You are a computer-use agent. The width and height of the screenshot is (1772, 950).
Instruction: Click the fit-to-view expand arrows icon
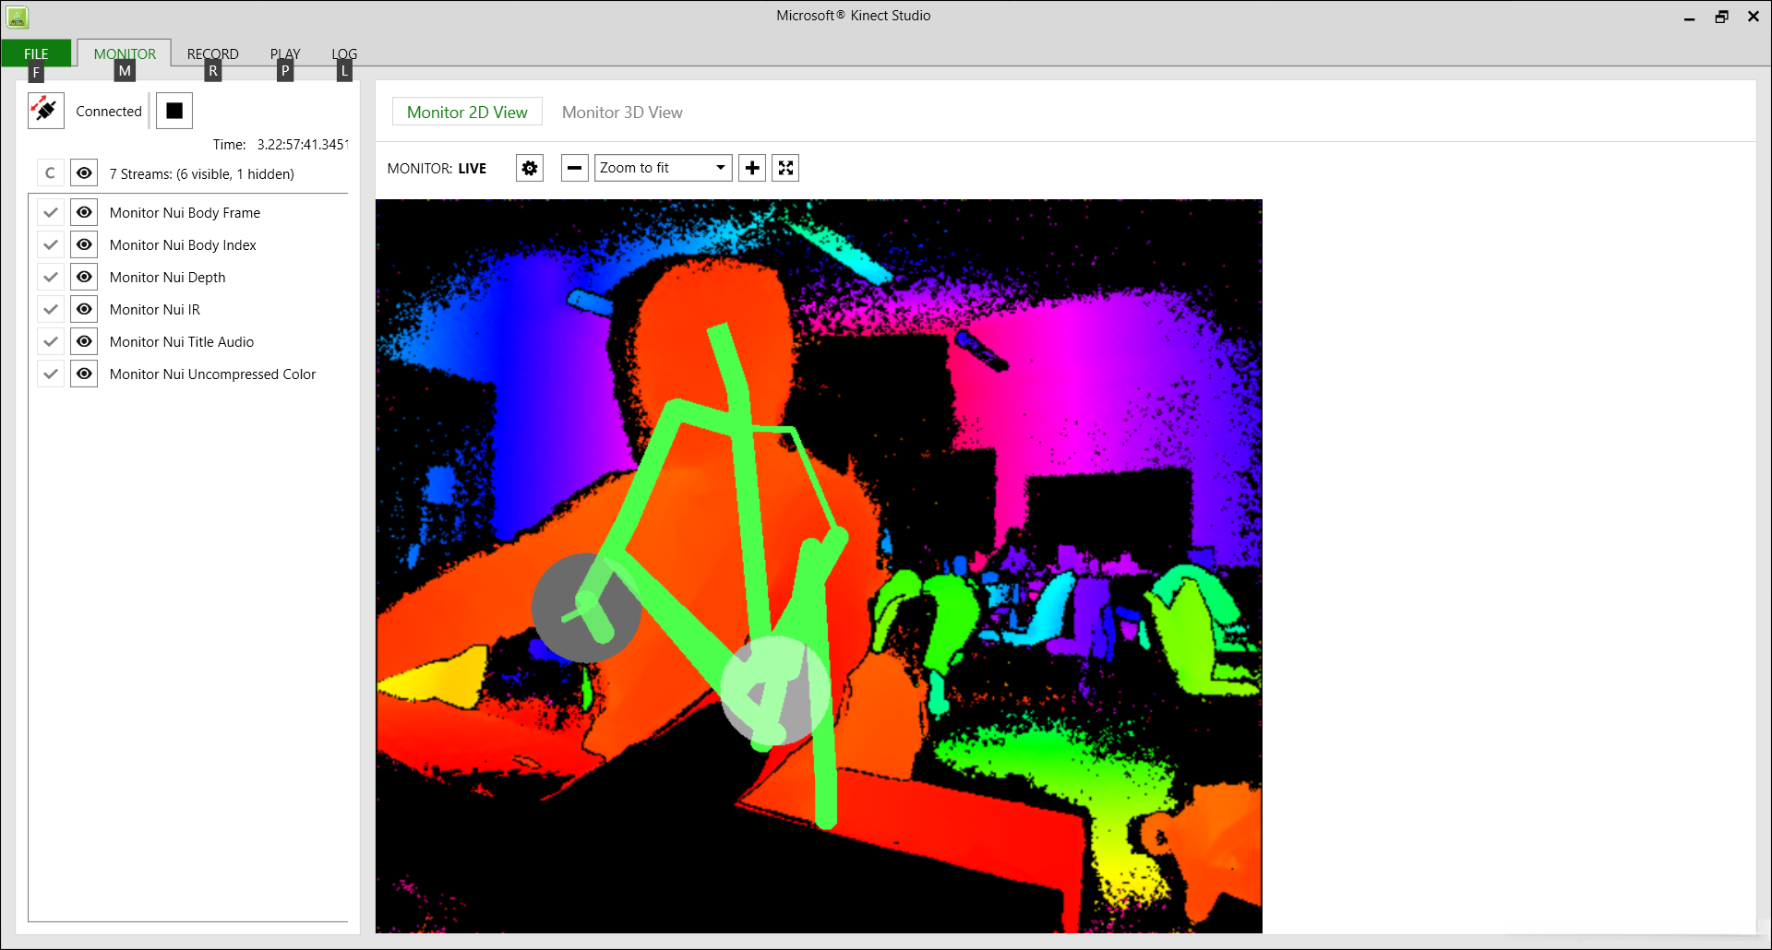785,168
